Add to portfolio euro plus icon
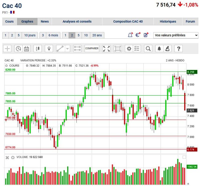 [x=138, y=35]
